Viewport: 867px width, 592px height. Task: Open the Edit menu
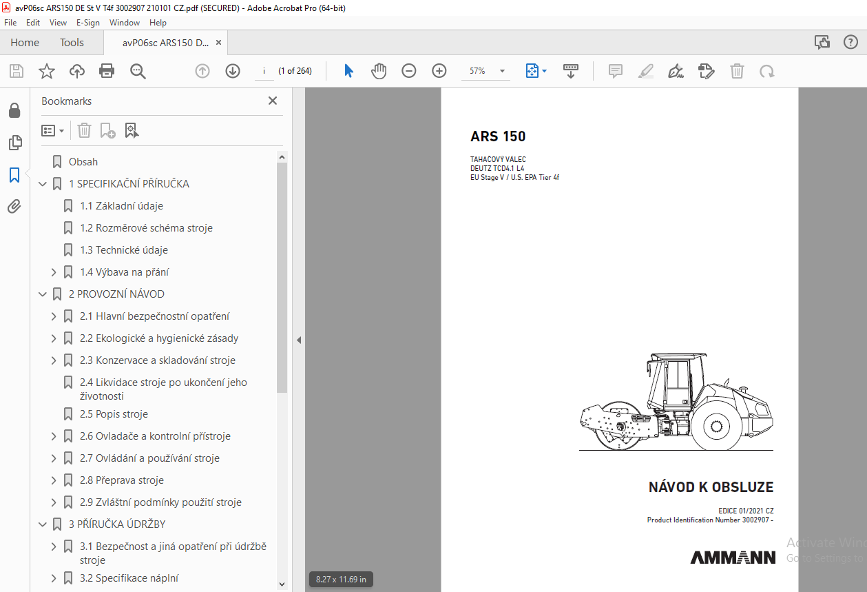(33, 23)
